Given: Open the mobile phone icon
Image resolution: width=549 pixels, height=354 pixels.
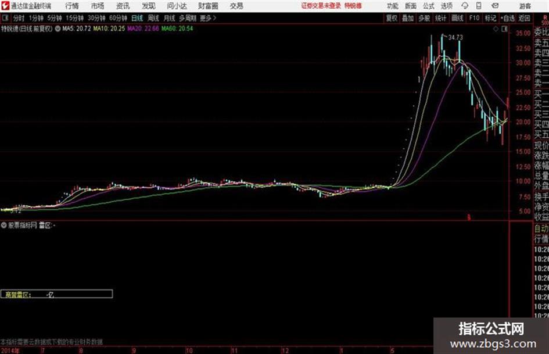Looking at the screenshot, I should click(x=479, y=6).
